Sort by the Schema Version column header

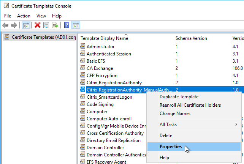click(191, 38)
